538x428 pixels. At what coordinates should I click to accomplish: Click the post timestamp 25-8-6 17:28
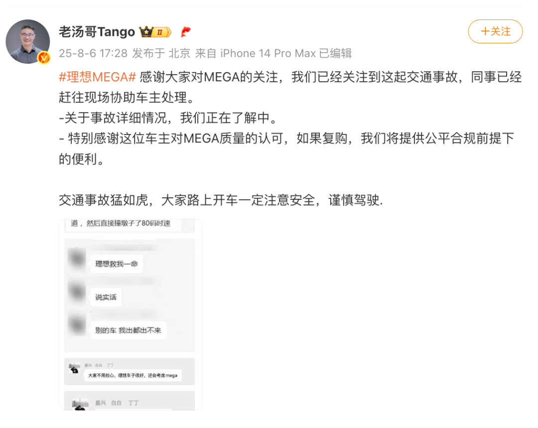(x=93, y=53)
